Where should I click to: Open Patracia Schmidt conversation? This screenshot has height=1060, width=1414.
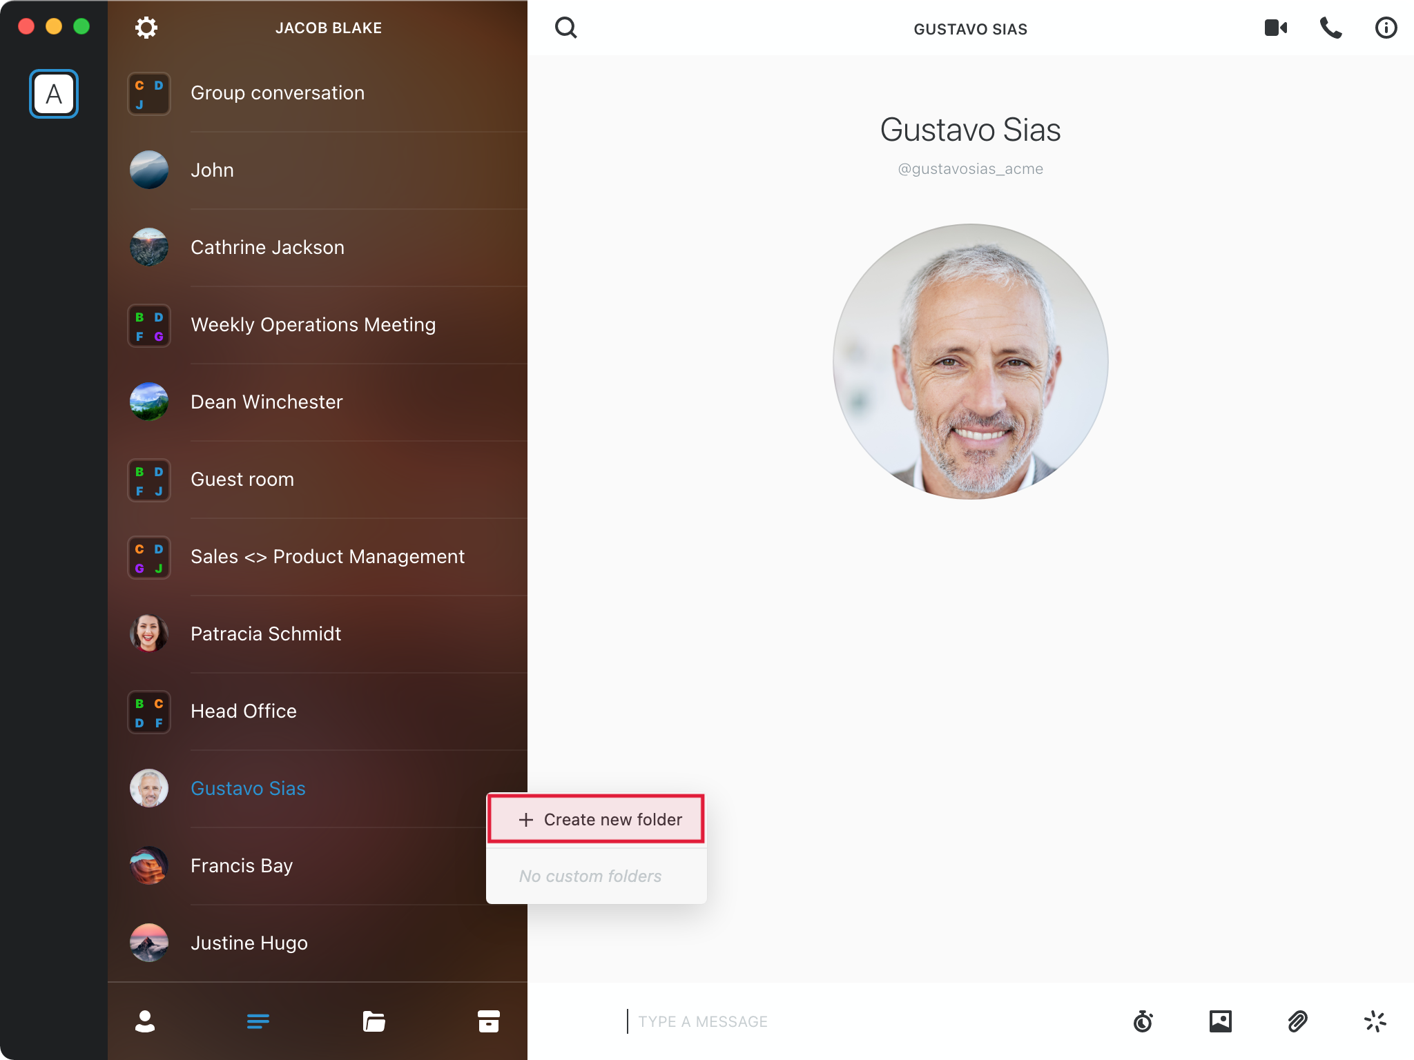tap(318, 634)
